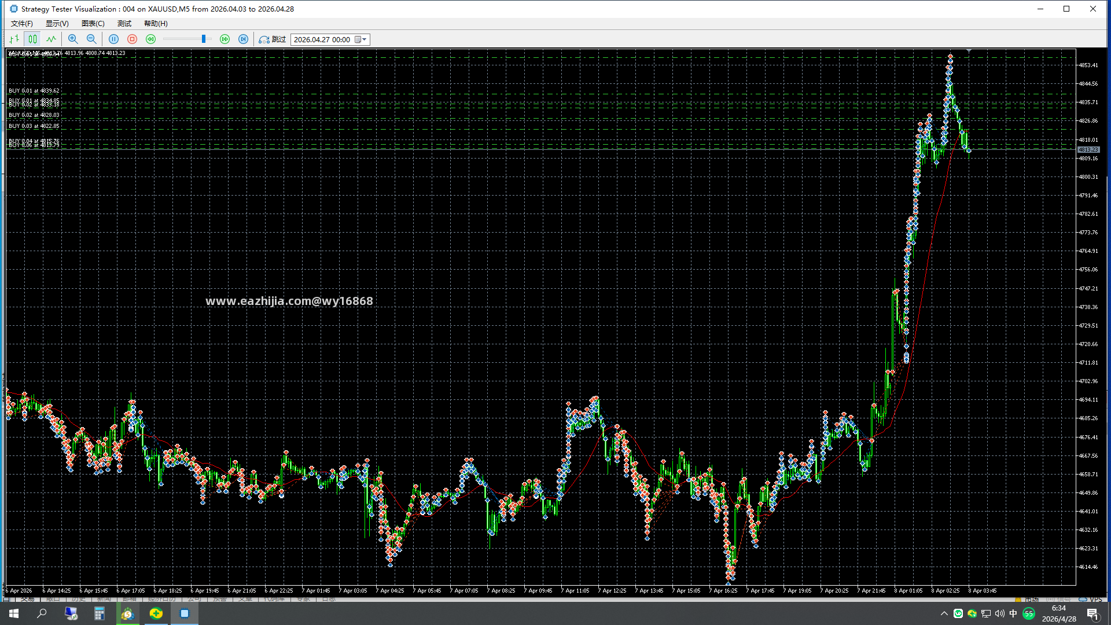The image size is (1111, 625).
Task: Click price level 4614.46 on the axis
Action: [1088, 567]
